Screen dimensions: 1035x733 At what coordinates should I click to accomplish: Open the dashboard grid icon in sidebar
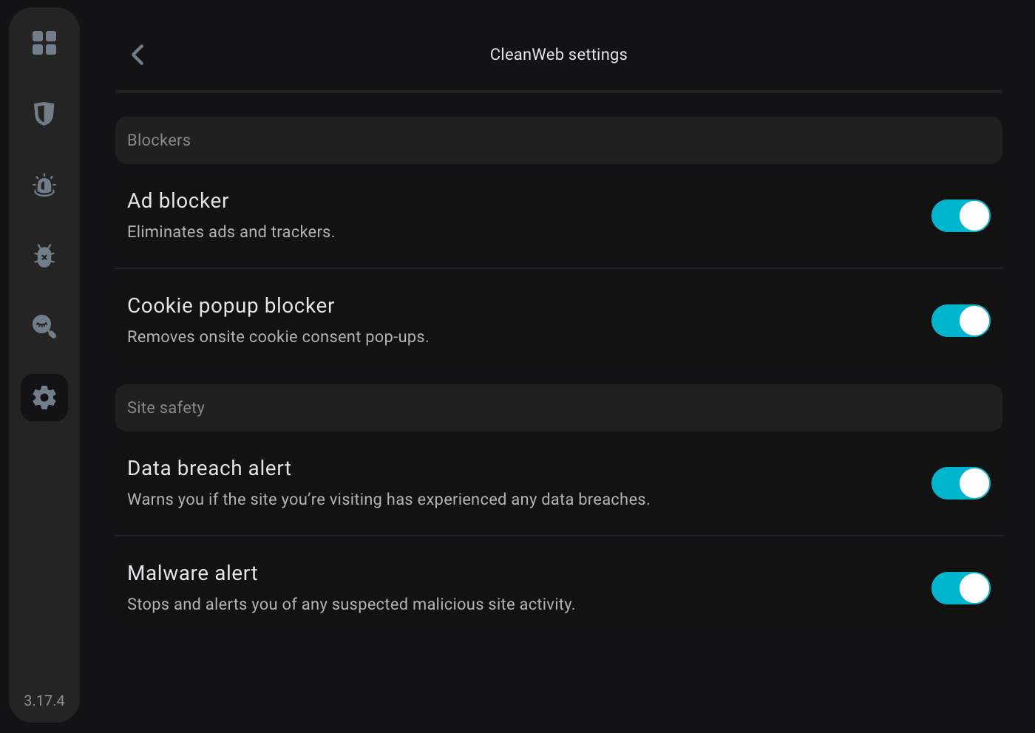click(44, 43)
